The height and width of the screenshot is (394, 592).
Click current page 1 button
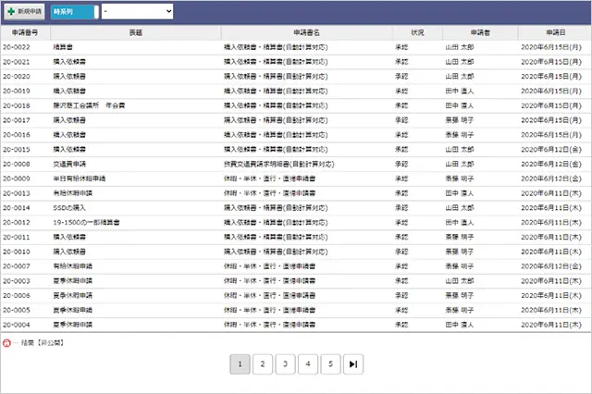(239, 364)
